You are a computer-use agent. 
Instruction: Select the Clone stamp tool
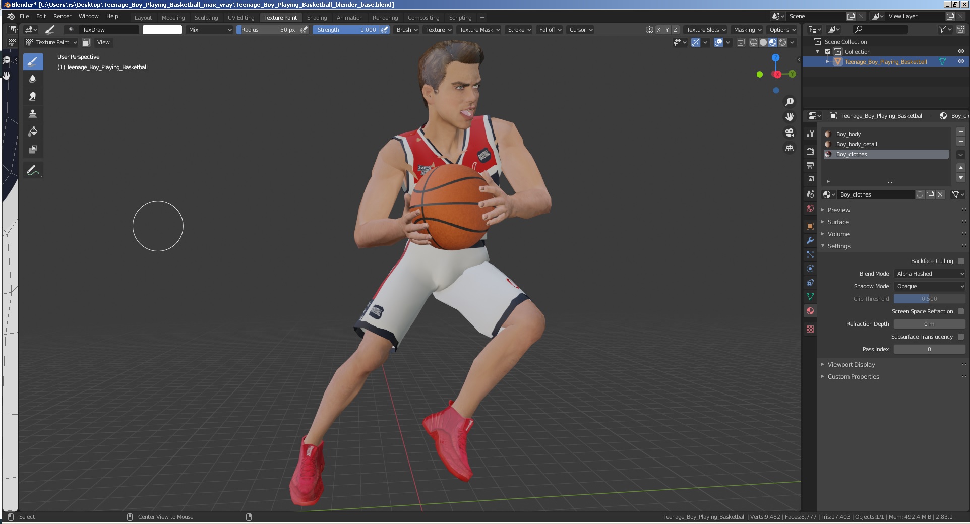point(33,114)
